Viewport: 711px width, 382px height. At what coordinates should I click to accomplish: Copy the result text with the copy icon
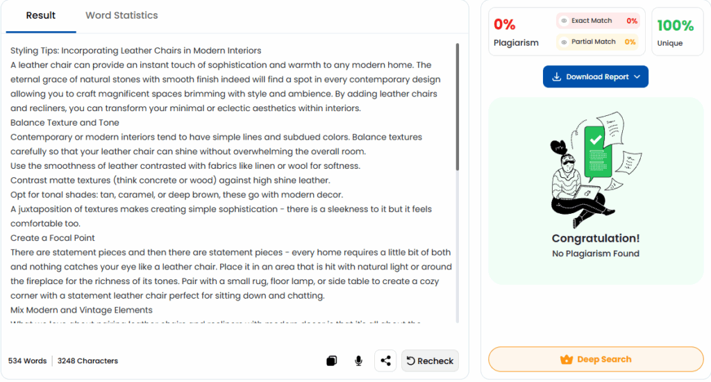point(332,360)
